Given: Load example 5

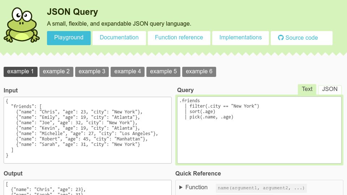Looking at the screenshot, I should point(163,71).
